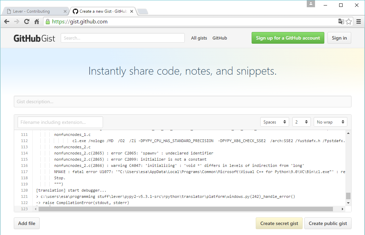Image resolution: width=365 pixels, height=235 pixels.
Task: Bookmark this page with star icon
Action: 348,22
